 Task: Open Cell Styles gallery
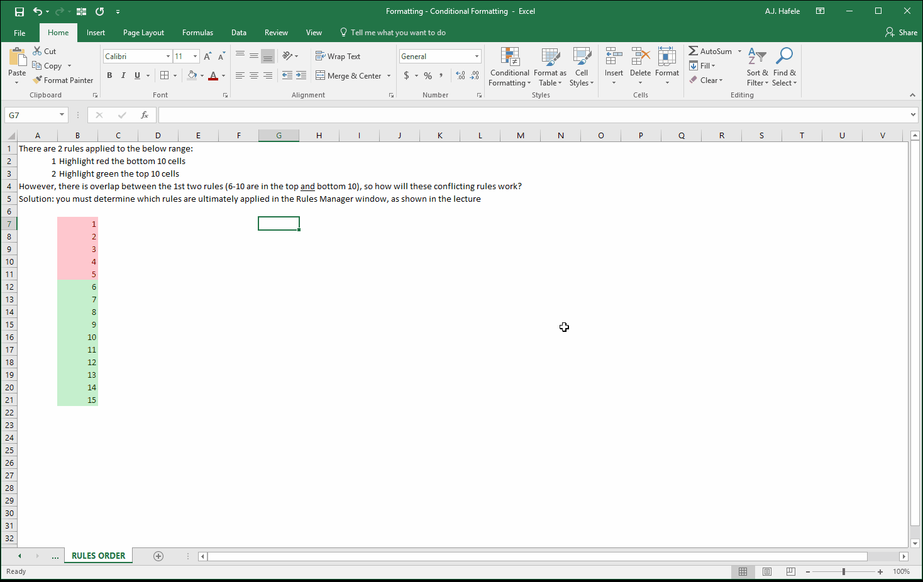[x=582, y=67]
